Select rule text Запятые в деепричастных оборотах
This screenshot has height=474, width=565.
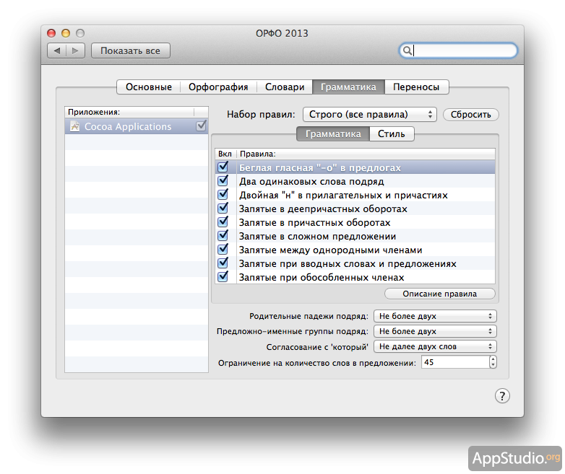point(323,209)
